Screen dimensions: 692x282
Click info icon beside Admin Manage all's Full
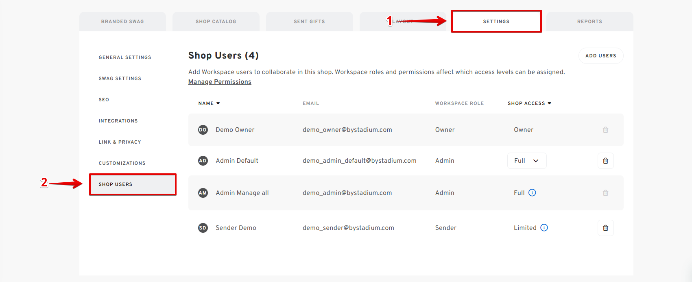(532, 193)
